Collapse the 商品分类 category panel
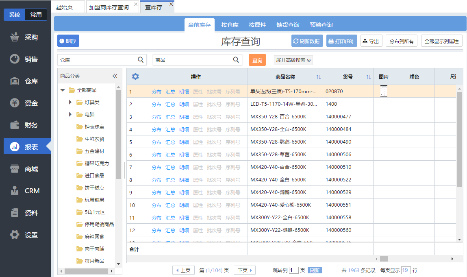 click(x=115, y=76)
